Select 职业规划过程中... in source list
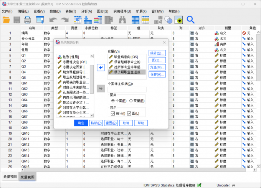261x188 pixels. (73, 77)
